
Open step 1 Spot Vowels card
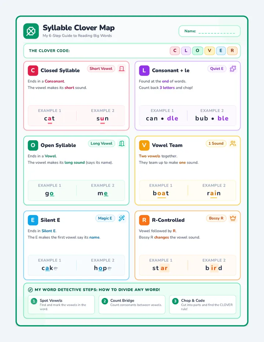pos(61,305)
